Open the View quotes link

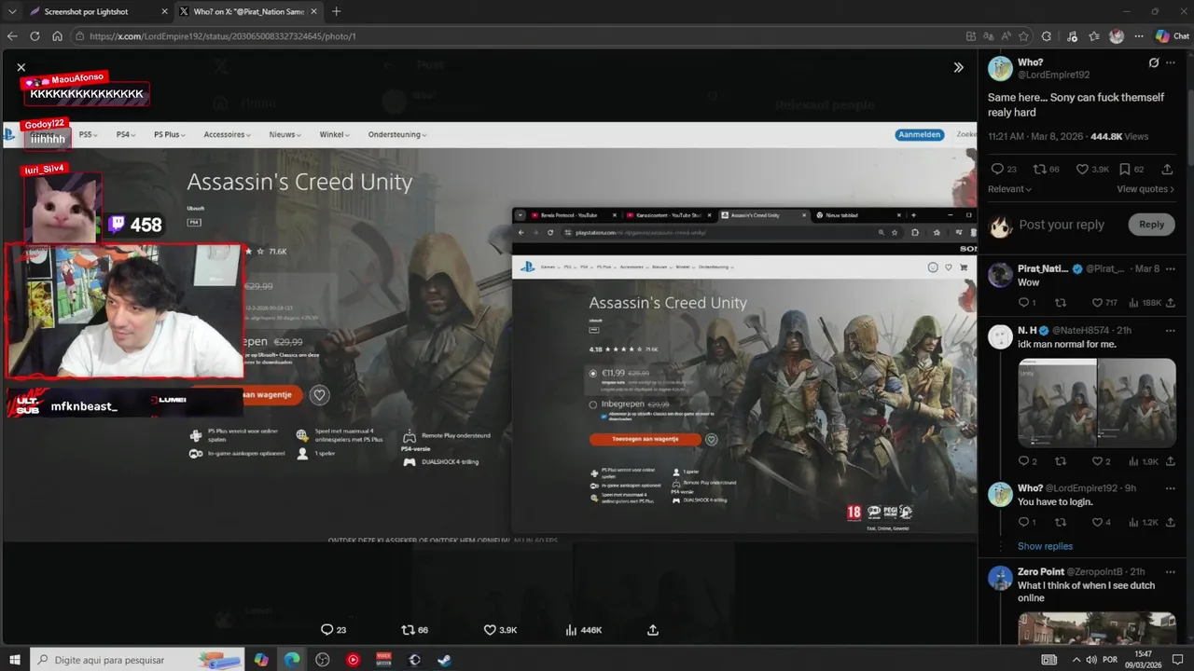(x=1145, y=189)
